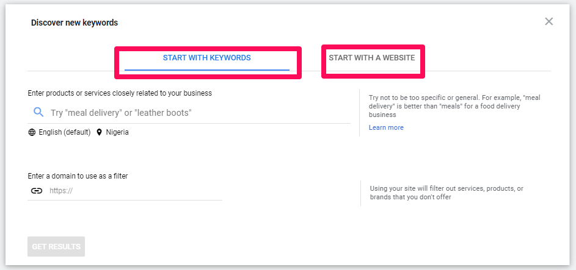This screenshot has width=576, height=270.
Task: Click the 'Using your site will filter' hint text
Action: pos(447,193)
